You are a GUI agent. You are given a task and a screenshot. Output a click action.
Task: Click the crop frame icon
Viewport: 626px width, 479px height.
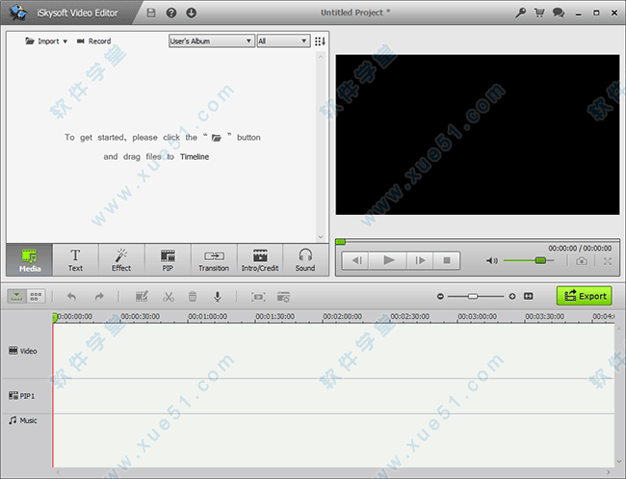click(258, 297)
